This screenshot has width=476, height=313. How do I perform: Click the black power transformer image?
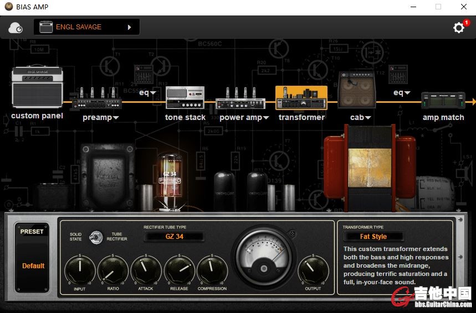click(108, 176)
